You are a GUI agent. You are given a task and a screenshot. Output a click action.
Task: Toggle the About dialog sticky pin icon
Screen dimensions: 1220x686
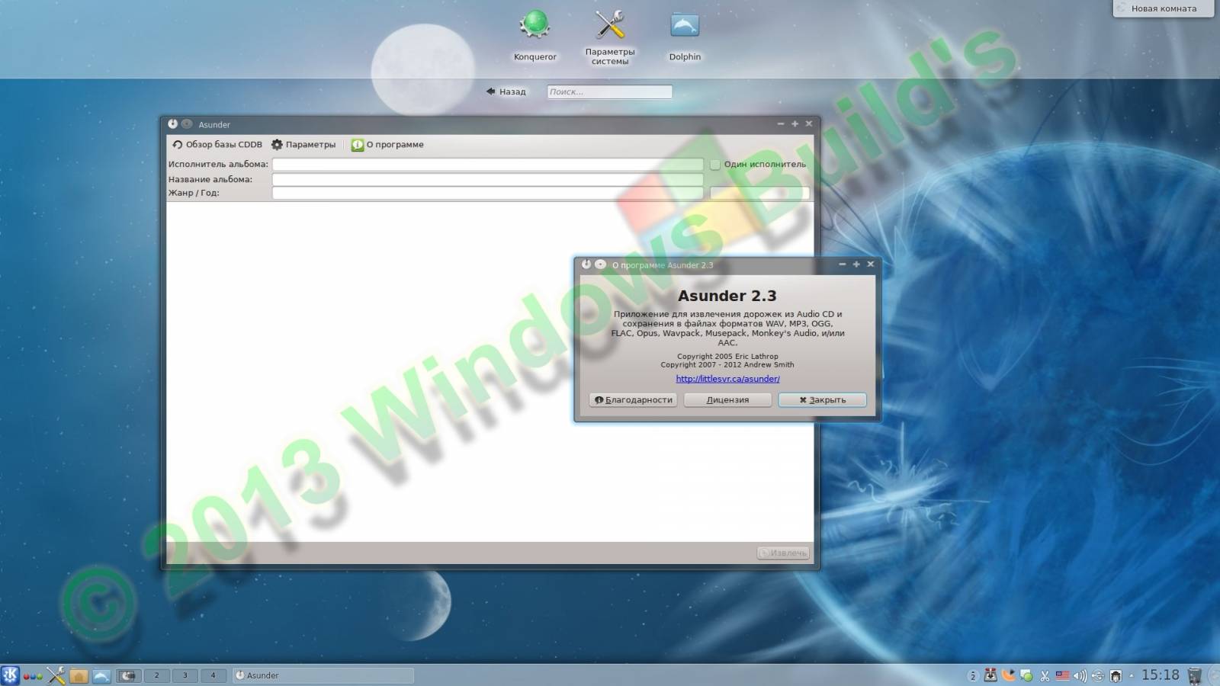click(x=600, y=264)
